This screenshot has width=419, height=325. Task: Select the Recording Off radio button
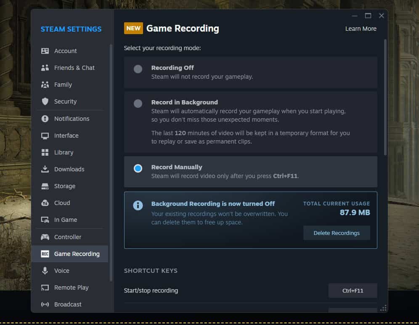(x=138, y=69)
